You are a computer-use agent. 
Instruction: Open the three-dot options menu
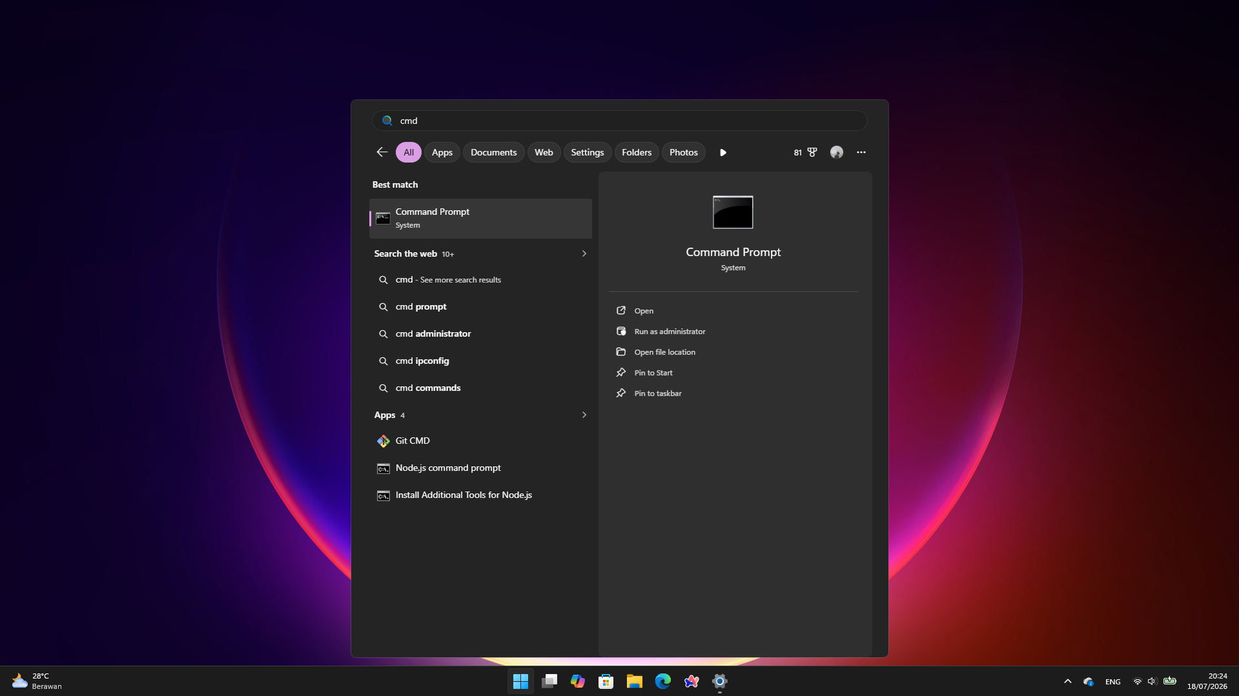tap(861, 152)
